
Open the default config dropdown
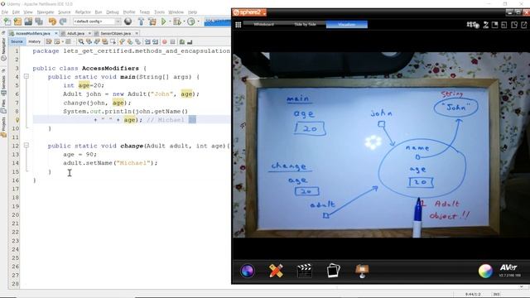tap(97, 22)
